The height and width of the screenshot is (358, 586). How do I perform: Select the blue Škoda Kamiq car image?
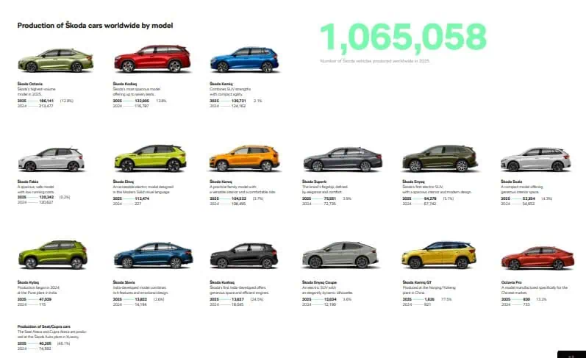coord(244,60)
